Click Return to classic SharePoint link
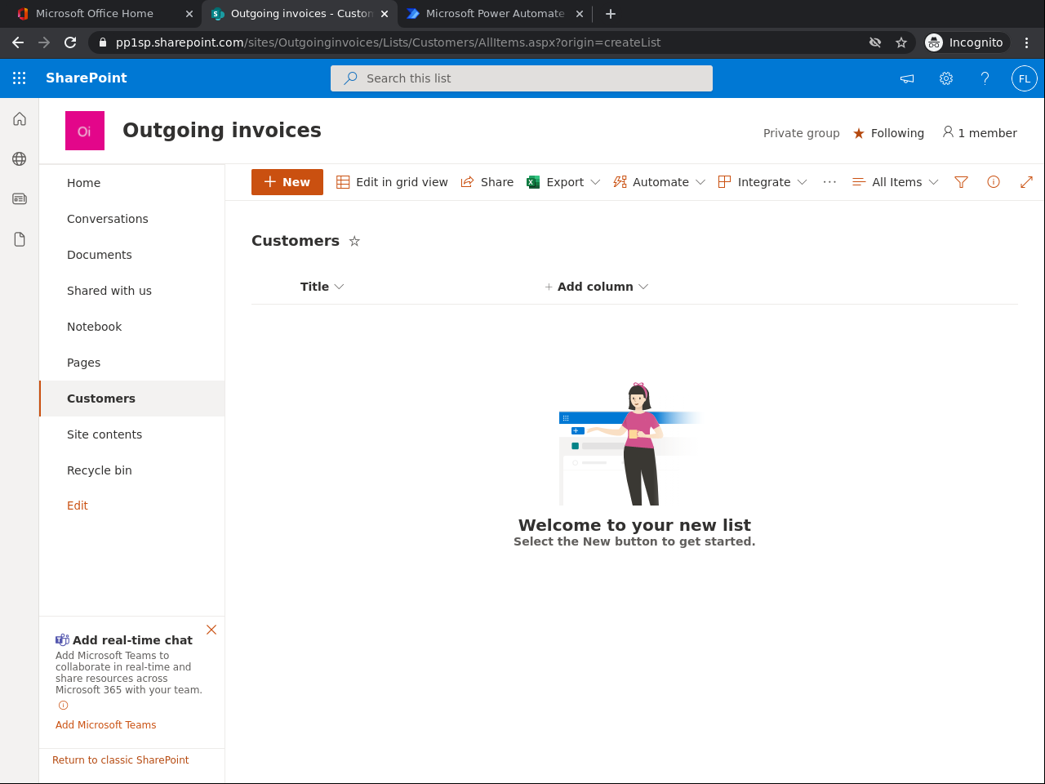Image resolution: width=1045 pixels, height=784 pixels. [121, 760]
